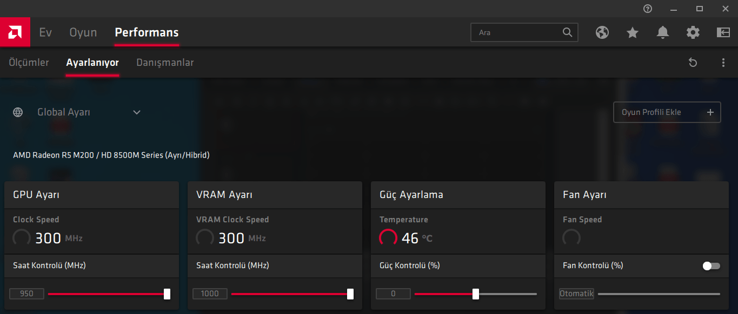
Task: Switch to the Oyun tab
Action: pos(83,32)
